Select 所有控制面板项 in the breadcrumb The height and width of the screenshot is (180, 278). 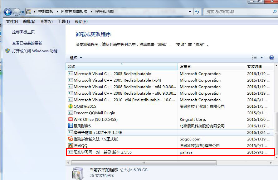(74, 12)
